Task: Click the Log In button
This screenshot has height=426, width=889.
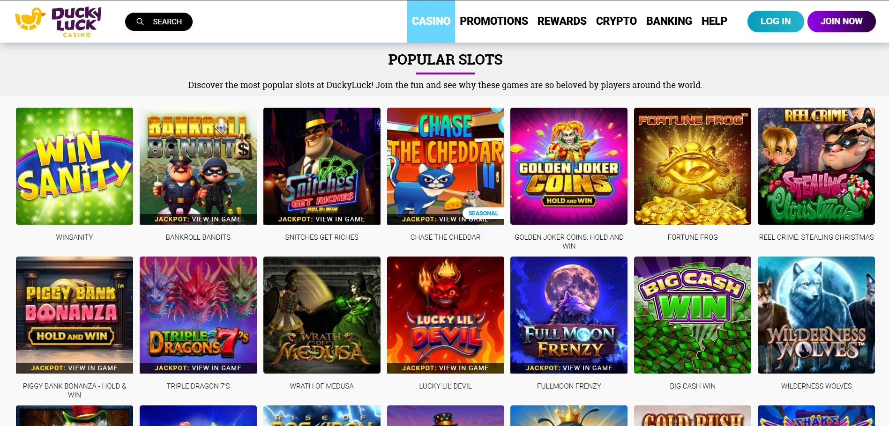Action: click(776, 22)
